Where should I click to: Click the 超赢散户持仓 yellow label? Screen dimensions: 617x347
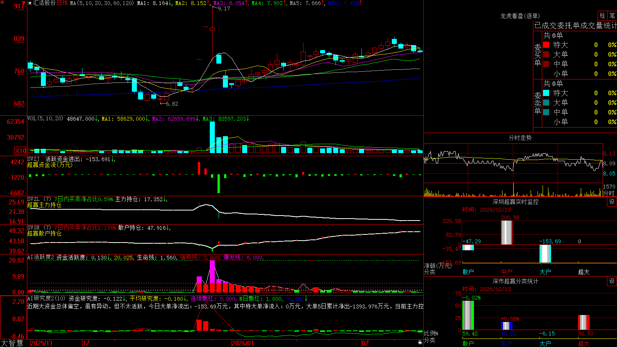[44, 233]
